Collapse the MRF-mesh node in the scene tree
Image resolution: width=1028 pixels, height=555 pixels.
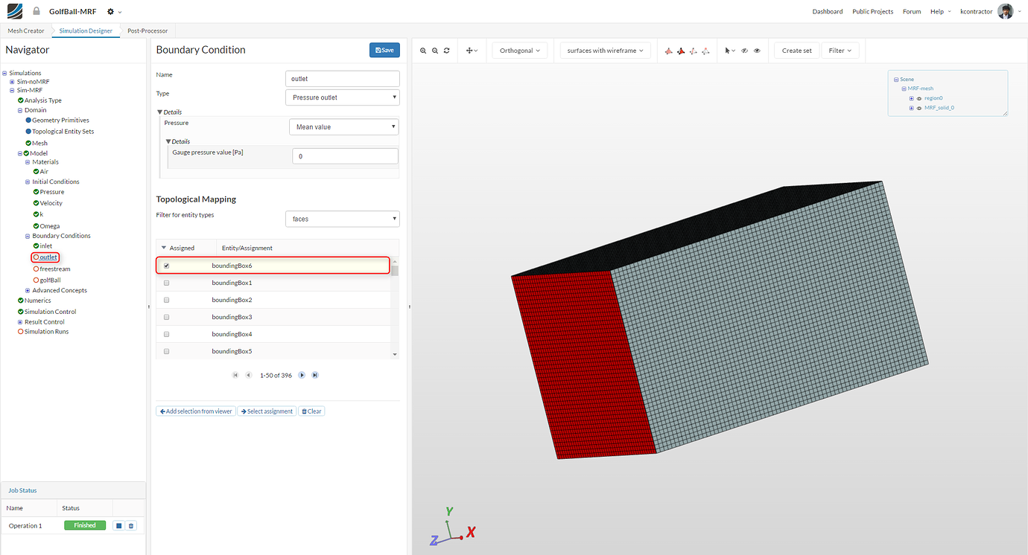pyautogui.click(x=904, y=88)
